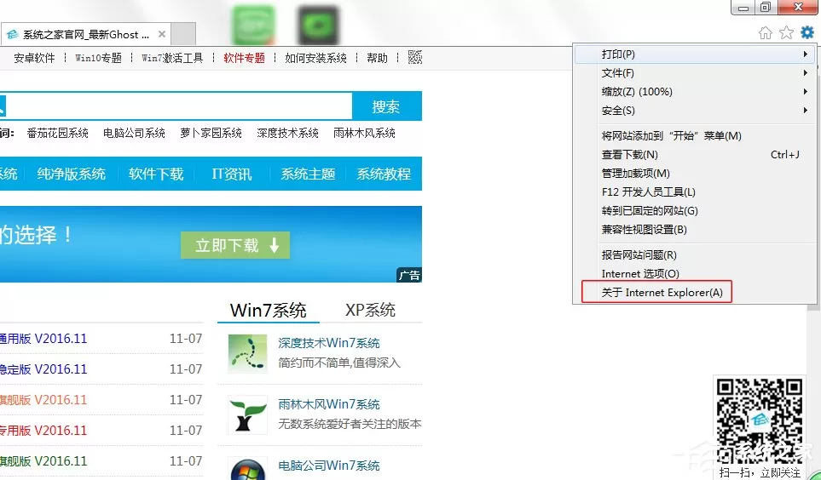Screen dimensions: 821x480
Task: Click the large QR code image
Action: pyautogui.click(x=759, y=421)
